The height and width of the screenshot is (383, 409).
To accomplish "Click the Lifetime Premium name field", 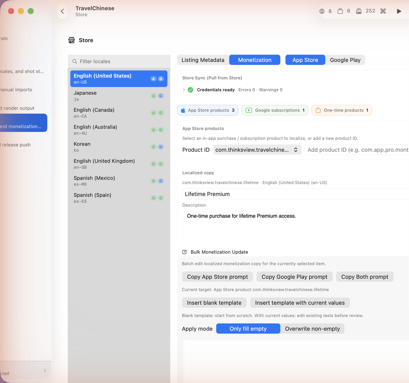I will pos(295,194).
